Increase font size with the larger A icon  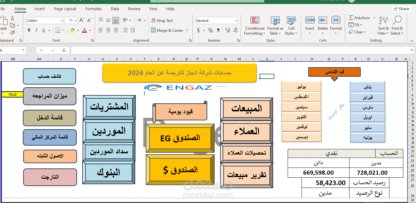82,20
